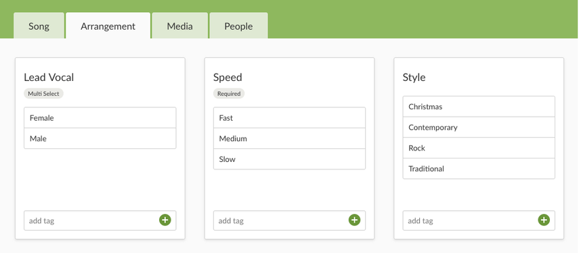Image resolution: width=579 pixels, height=253 pixels.
Task: Go to the People tab
Action: point(238,26)
